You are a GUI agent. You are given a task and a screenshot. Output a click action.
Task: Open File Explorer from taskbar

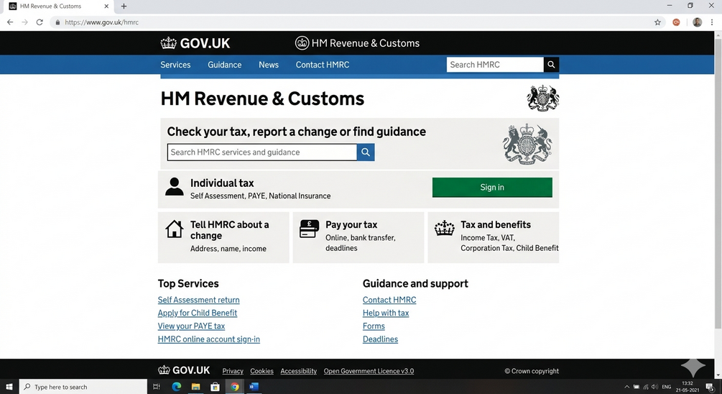(195, 387)
